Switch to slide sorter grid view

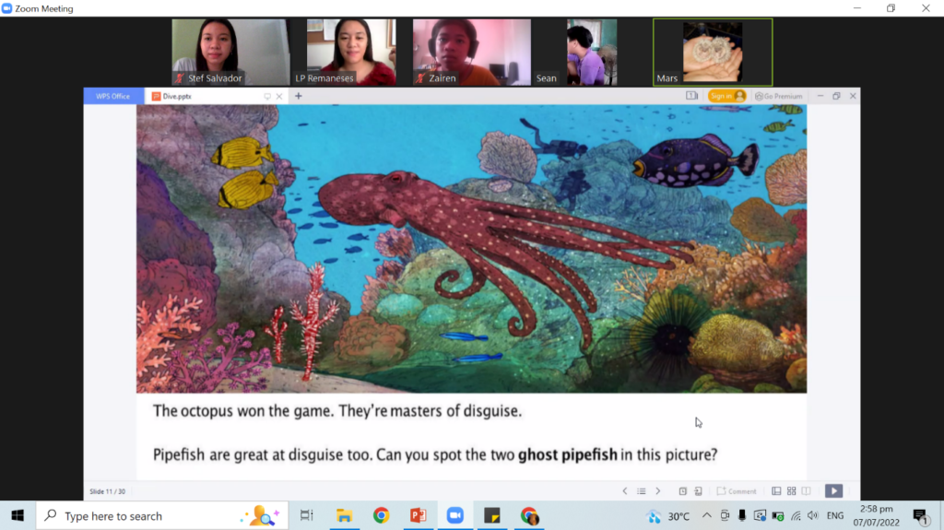[x=792, y=491]
